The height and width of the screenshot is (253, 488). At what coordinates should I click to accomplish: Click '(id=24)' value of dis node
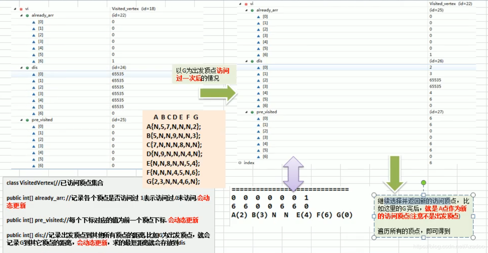[119, 67]
